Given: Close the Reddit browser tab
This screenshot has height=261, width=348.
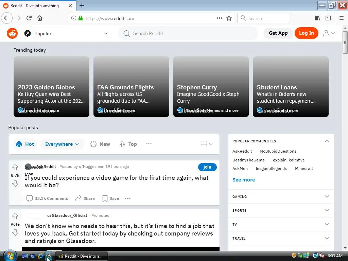Looking at the screenshot, I should click(70, 6).
